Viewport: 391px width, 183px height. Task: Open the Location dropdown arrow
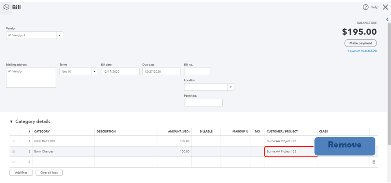pos(231,87)
